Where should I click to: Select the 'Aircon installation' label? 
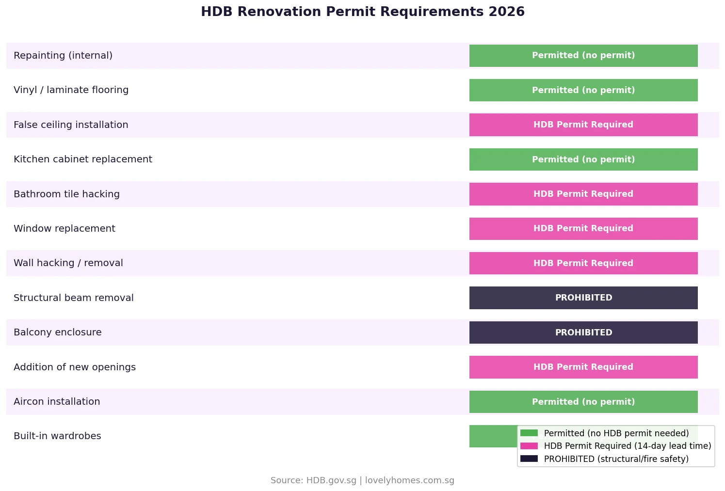[x=57, y=402]
